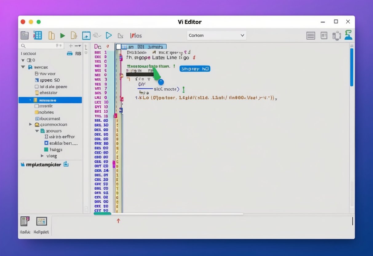Click the blue outlined play icon

click(x=109, y=35)
